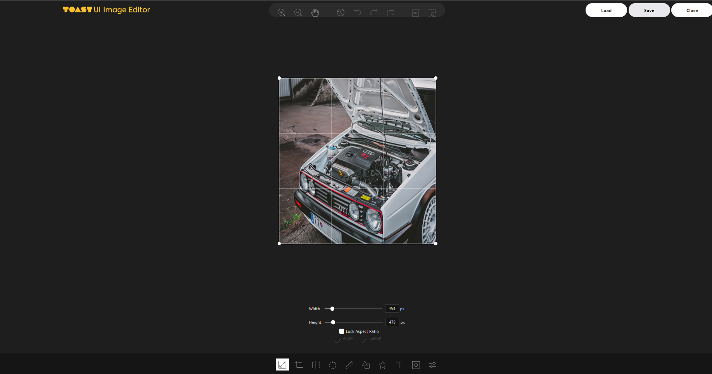Open the Flip tool

coord(316,365)
